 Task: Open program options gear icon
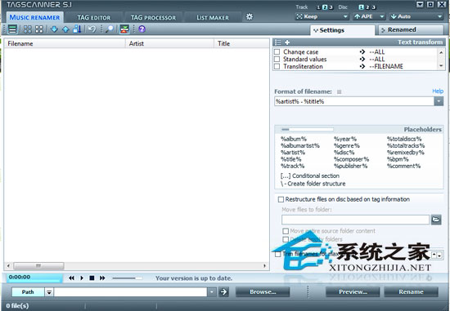pyautogui.click(x=250, y=16)
